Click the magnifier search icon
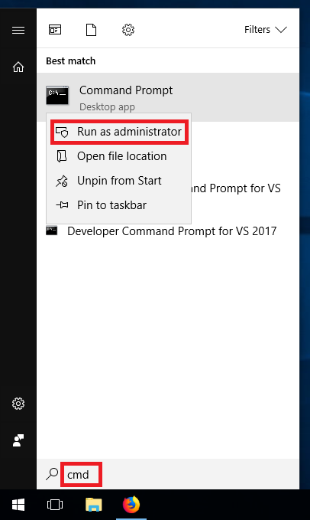This screenshot has width=310, height=520. pos(52,474)
